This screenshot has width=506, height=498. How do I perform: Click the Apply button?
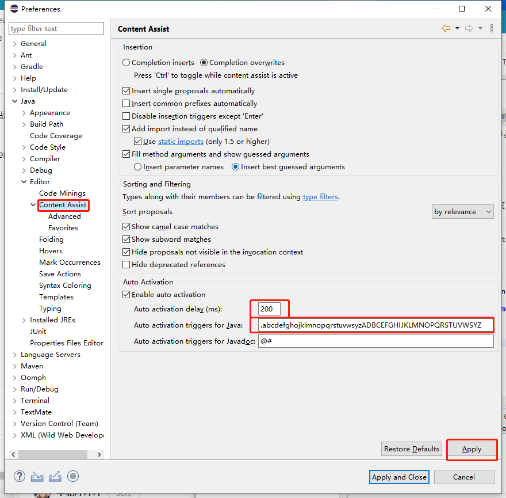tap(471, 449)
